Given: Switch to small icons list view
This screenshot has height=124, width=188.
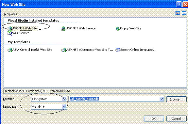Looking at the screenshot, I should coord(184,13).
